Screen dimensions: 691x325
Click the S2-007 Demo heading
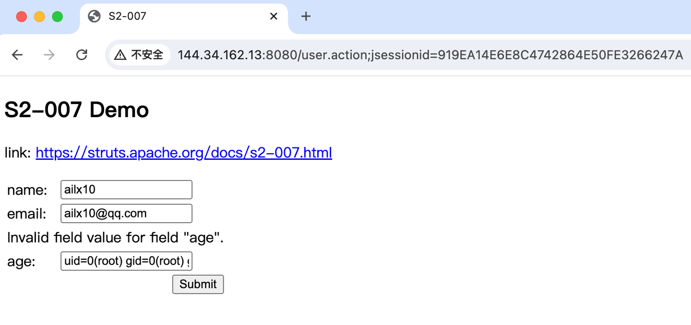coord(77,110)
